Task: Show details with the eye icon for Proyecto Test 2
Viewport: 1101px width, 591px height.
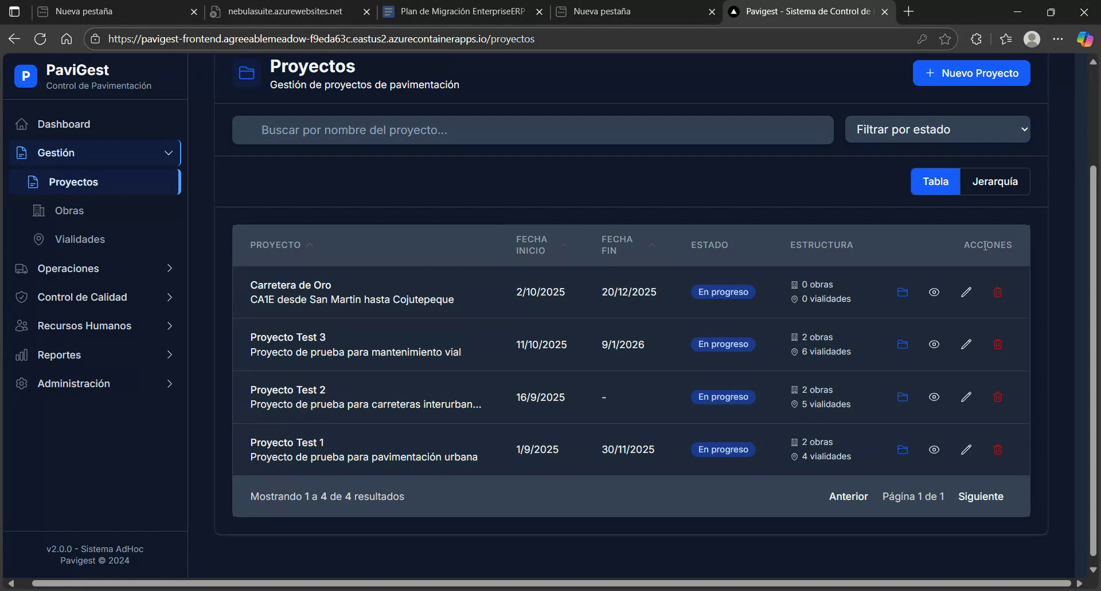Action: click(x=934, y=397)
